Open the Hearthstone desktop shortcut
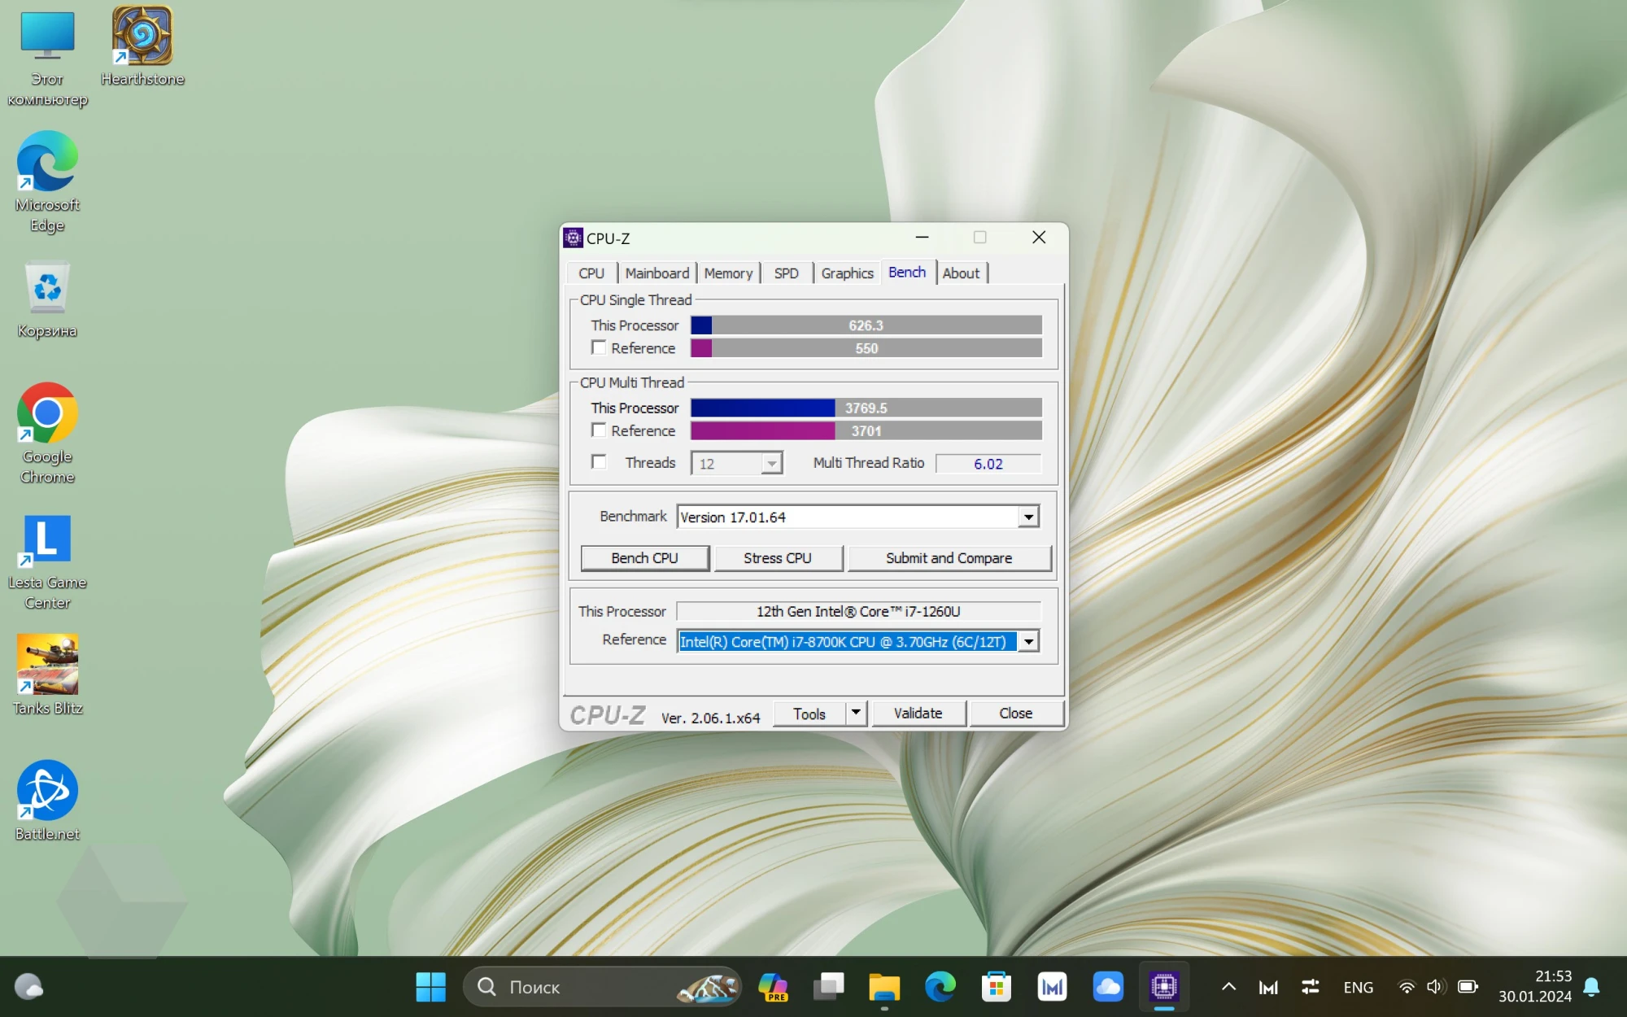 (x=142, y=45)
